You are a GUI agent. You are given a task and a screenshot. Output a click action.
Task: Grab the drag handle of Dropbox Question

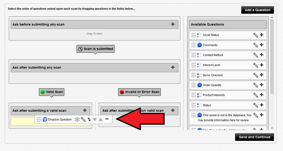click(39, 119)
